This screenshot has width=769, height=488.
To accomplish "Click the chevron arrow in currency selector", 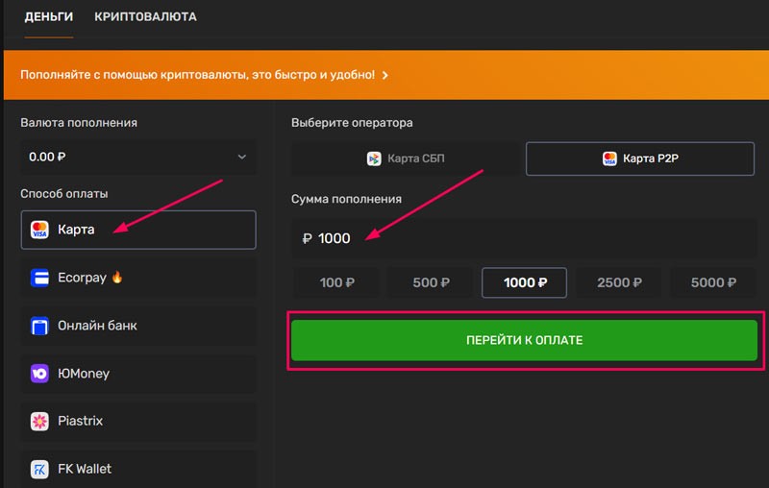I will 241,156.
